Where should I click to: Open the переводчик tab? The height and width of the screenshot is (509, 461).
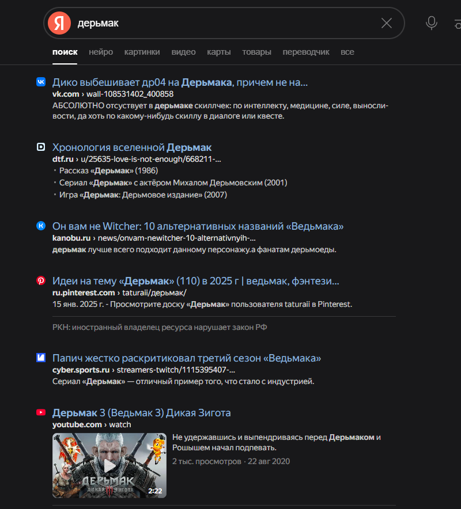click(x=306, y=52)
